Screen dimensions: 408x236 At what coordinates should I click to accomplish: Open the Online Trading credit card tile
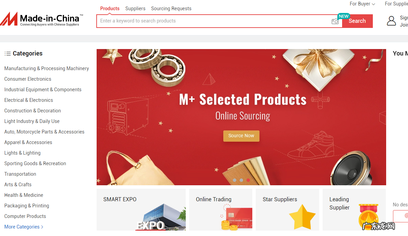click(221, 209)
